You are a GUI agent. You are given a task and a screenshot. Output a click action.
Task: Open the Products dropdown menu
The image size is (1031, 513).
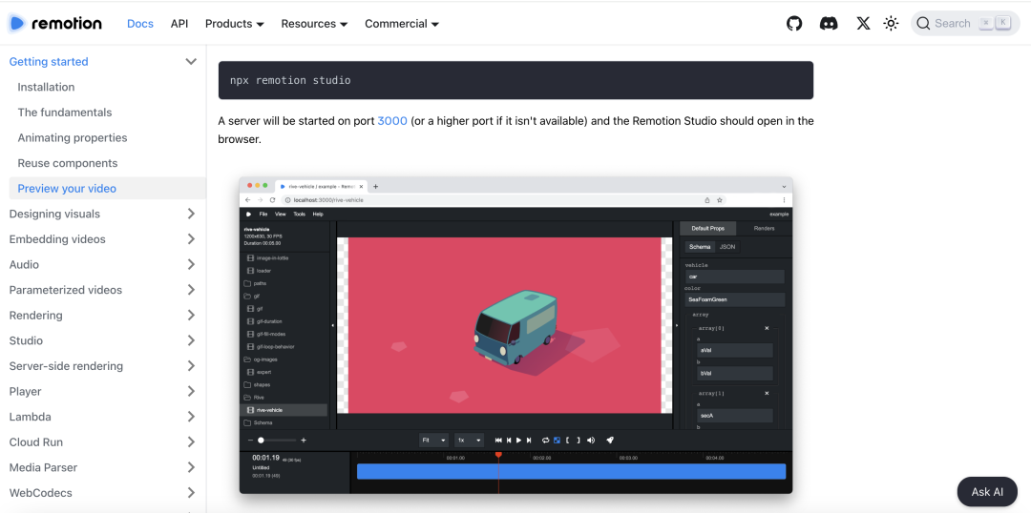235,24
